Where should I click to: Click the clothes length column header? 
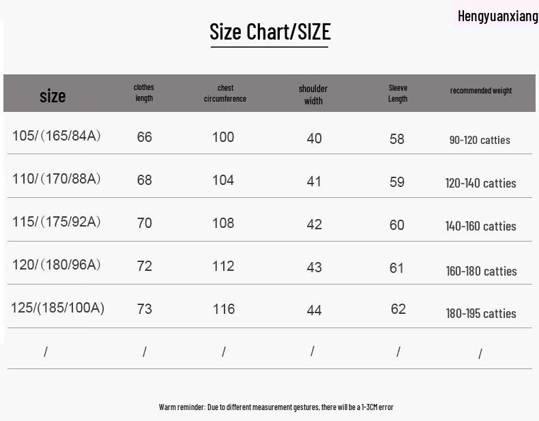click(144, 92)
